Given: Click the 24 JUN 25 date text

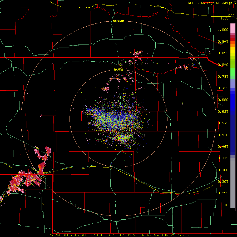Looking at the screenshot, I should (165, 235).
